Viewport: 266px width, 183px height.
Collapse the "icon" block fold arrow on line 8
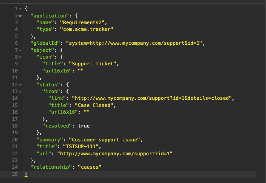[20, 57]
